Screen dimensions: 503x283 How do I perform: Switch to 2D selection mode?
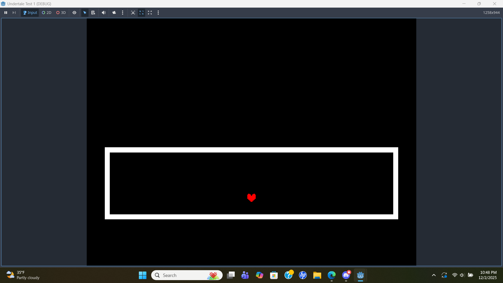(47, 13)
